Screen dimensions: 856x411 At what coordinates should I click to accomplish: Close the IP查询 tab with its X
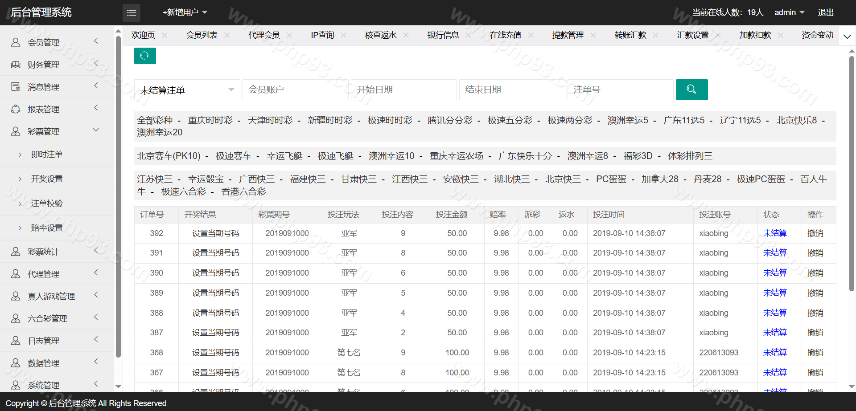click(x=343, y=35)
